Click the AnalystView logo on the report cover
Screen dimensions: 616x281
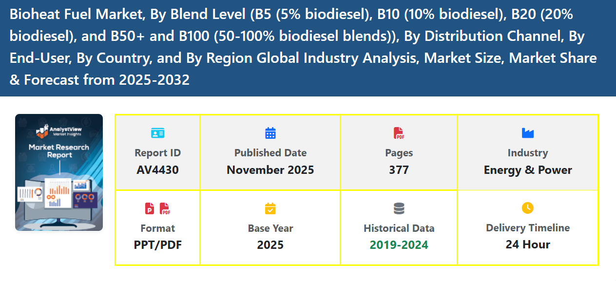click(59, 131)
